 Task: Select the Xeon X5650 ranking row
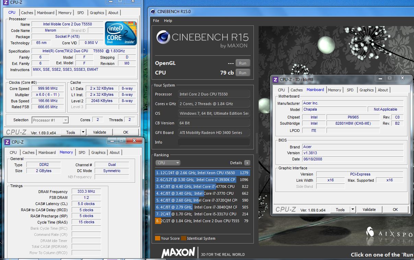click(x=202, y=173)
